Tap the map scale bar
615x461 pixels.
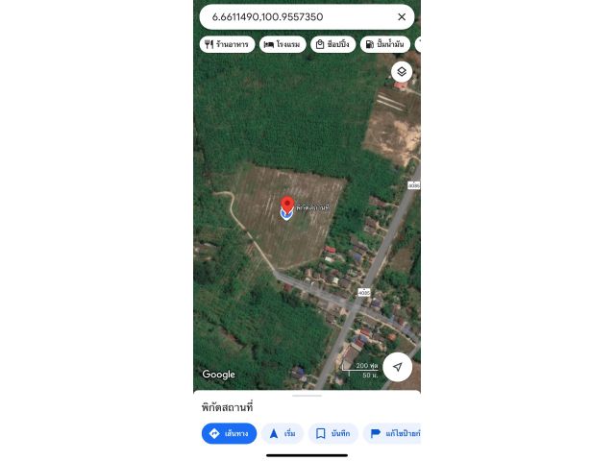tap(360, 370)
